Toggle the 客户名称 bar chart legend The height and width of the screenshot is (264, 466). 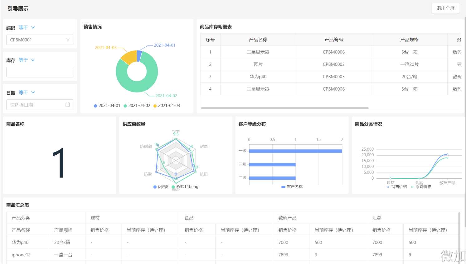pos(283,187)
